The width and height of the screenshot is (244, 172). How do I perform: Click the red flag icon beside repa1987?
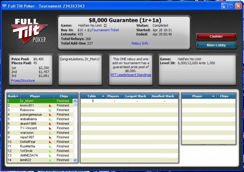[50, 137]
